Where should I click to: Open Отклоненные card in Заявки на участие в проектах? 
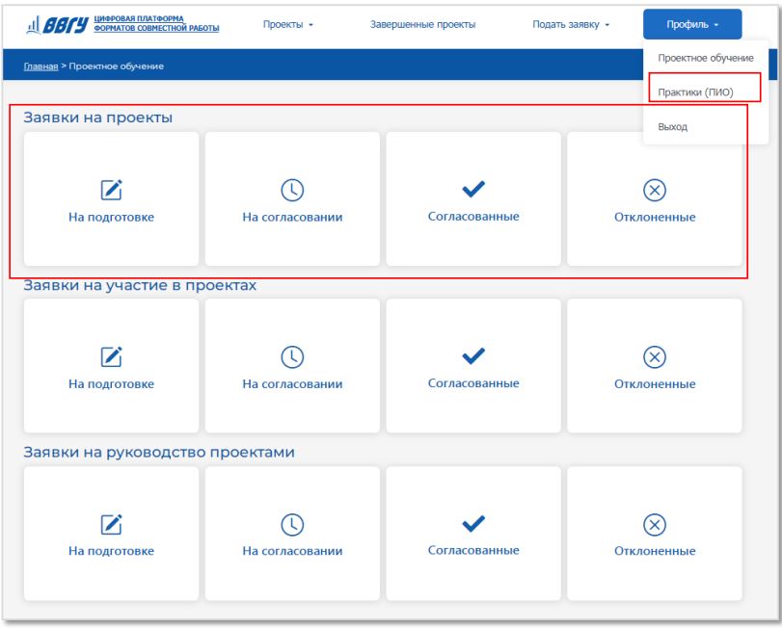655,366
